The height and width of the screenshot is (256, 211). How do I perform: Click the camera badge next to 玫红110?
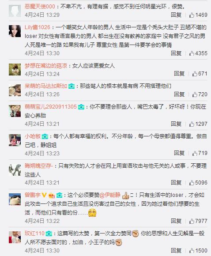49,233
